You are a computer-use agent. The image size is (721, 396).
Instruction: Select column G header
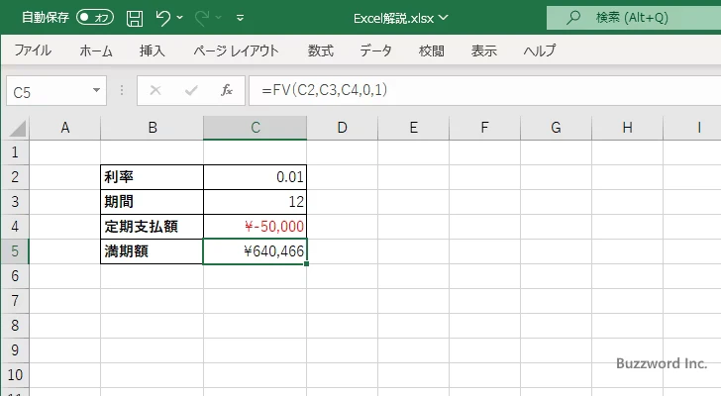[556, 128]
